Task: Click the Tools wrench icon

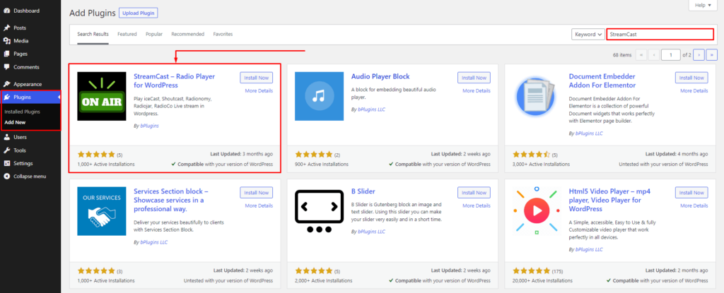Action: point(7,150)
